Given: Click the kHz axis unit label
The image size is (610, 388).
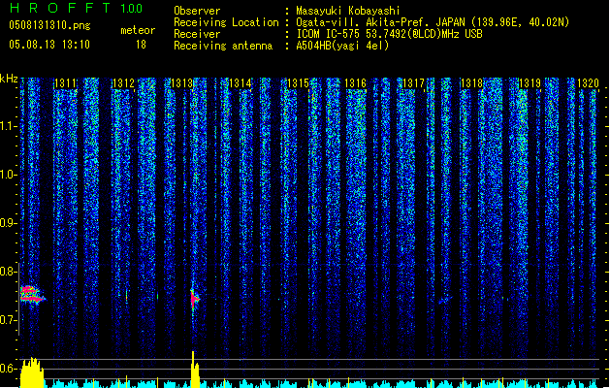Looking at the screenshot, I should click(x=9, y=79).
